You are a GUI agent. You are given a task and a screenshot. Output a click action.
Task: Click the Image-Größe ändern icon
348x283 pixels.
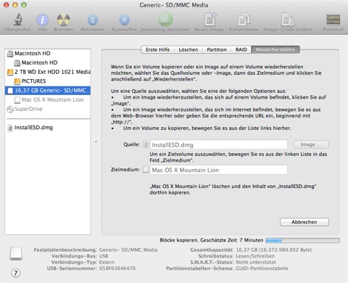(288, 20)
